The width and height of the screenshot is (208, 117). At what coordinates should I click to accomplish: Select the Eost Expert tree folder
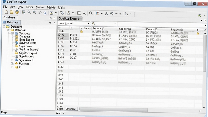pos(27,40)
